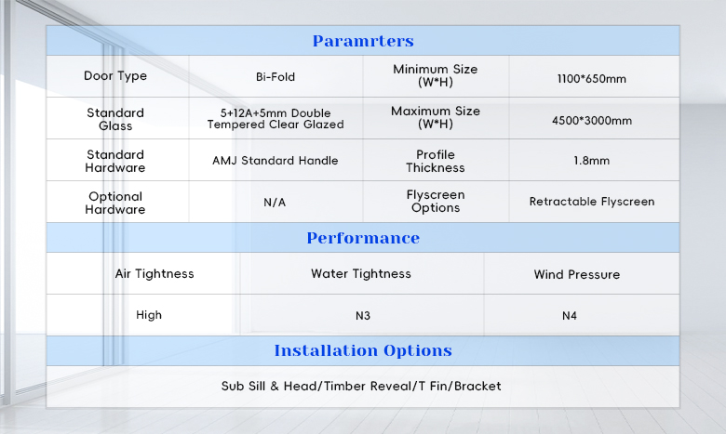Select the Optional Hardware label cell
This screenshot has height=434, width=726.
(x=115, y=203)
